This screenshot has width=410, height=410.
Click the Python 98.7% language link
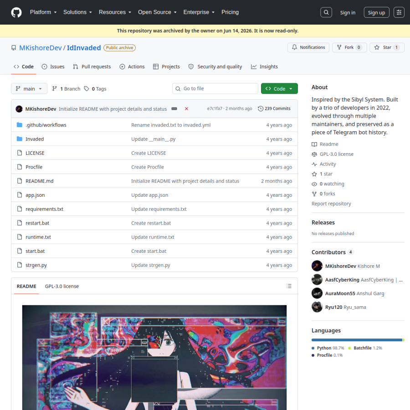click(328, 348)
